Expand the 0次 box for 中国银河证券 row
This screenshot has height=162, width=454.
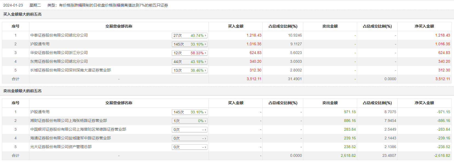tap(189, 130)
